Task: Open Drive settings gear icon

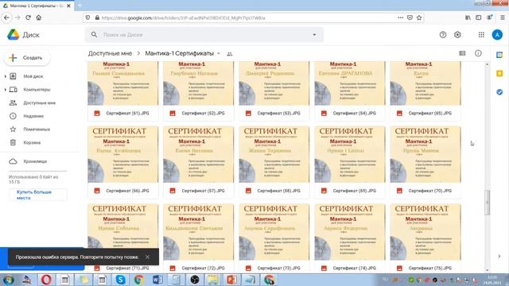Action: coord(457,35)
